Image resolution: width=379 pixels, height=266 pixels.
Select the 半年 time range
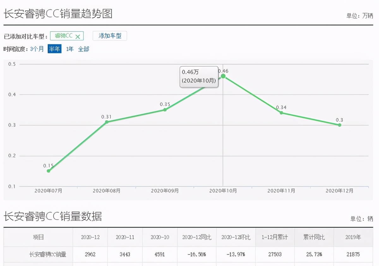point(54,49)
